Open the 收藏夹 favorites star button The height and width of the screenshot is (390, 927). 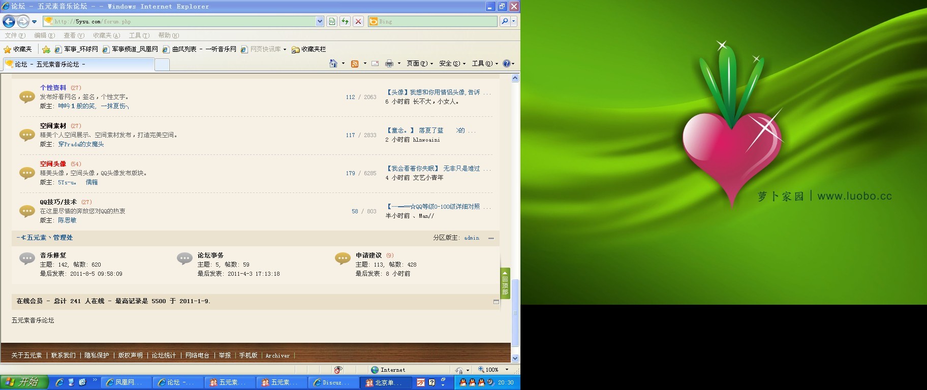click(x=18, y=49)
